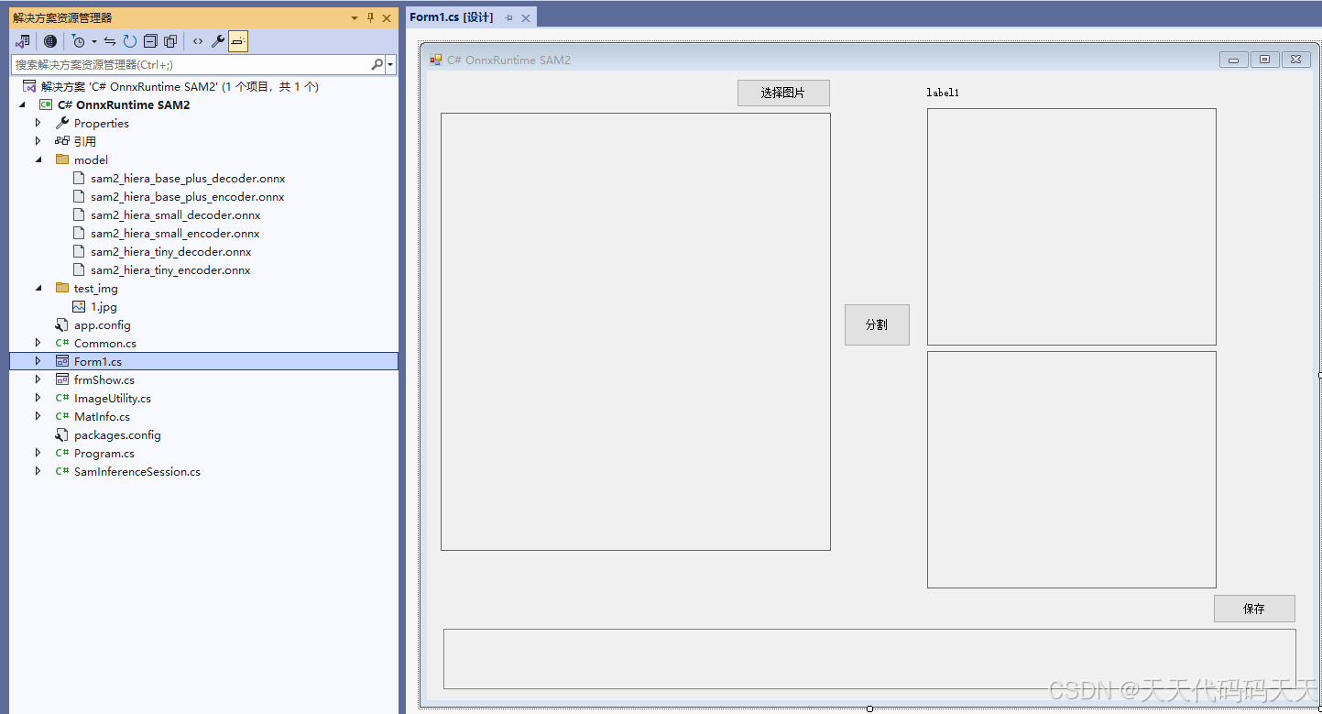Select the C# OnnxRuntime SAM2 project
The image size is (1322, 714).
coord(124,105)
